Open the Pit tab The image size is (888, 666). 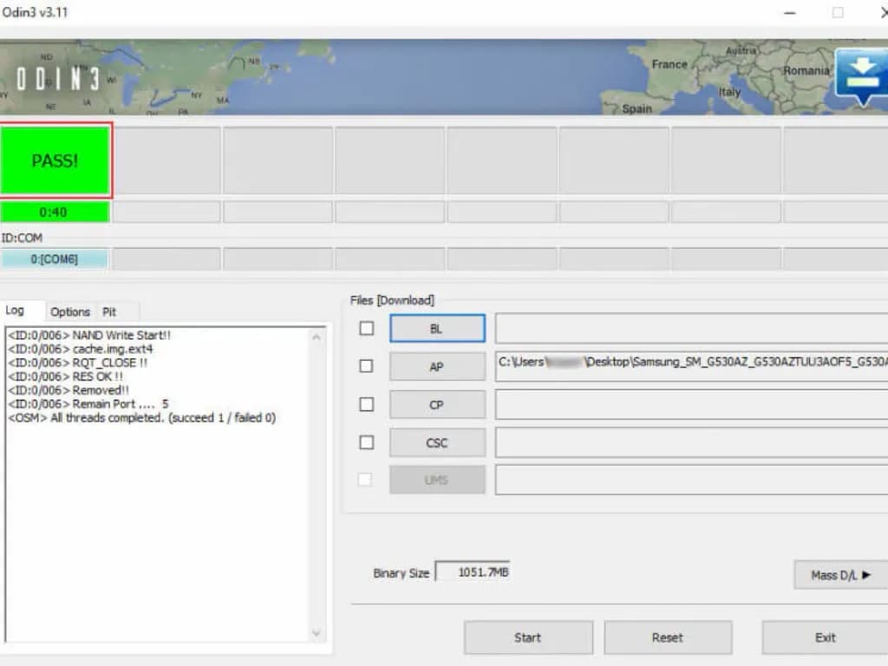click(x=109, y=311)
